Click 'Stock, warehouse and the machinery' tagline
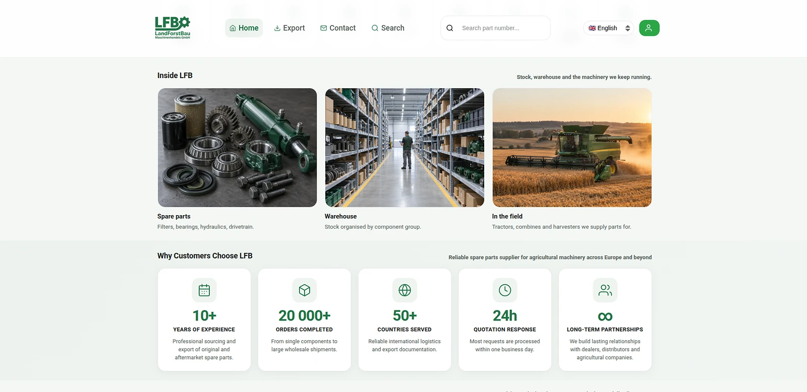The height and width of the screenshot is (392, 807). tap(584, 77)
